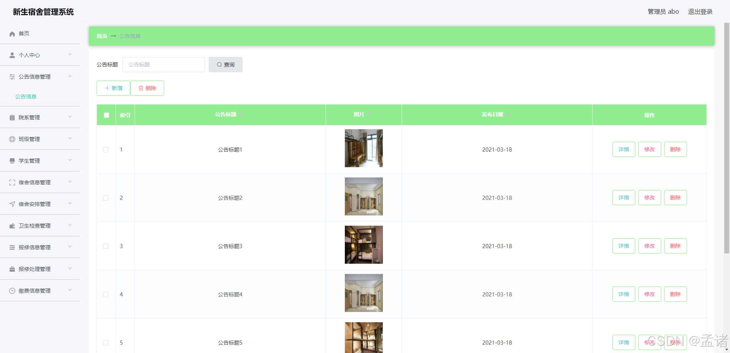
Task: Click the 管理员 abo user label
Action: tap(663, 12)
